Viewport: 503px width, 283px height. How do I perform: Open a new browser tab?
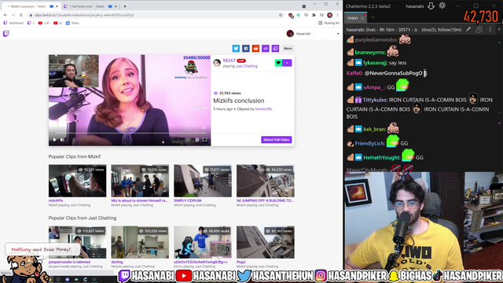(125, 6)
